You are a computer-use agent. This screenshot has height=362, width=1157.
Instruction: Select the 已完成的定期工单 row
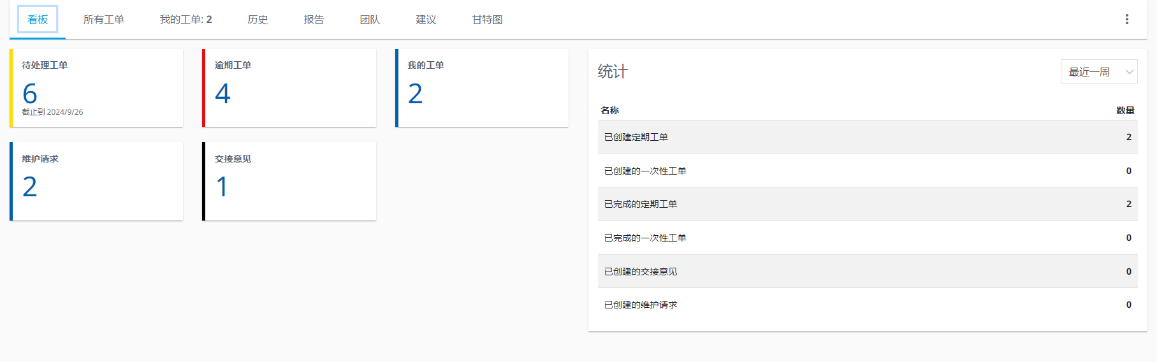867,204
